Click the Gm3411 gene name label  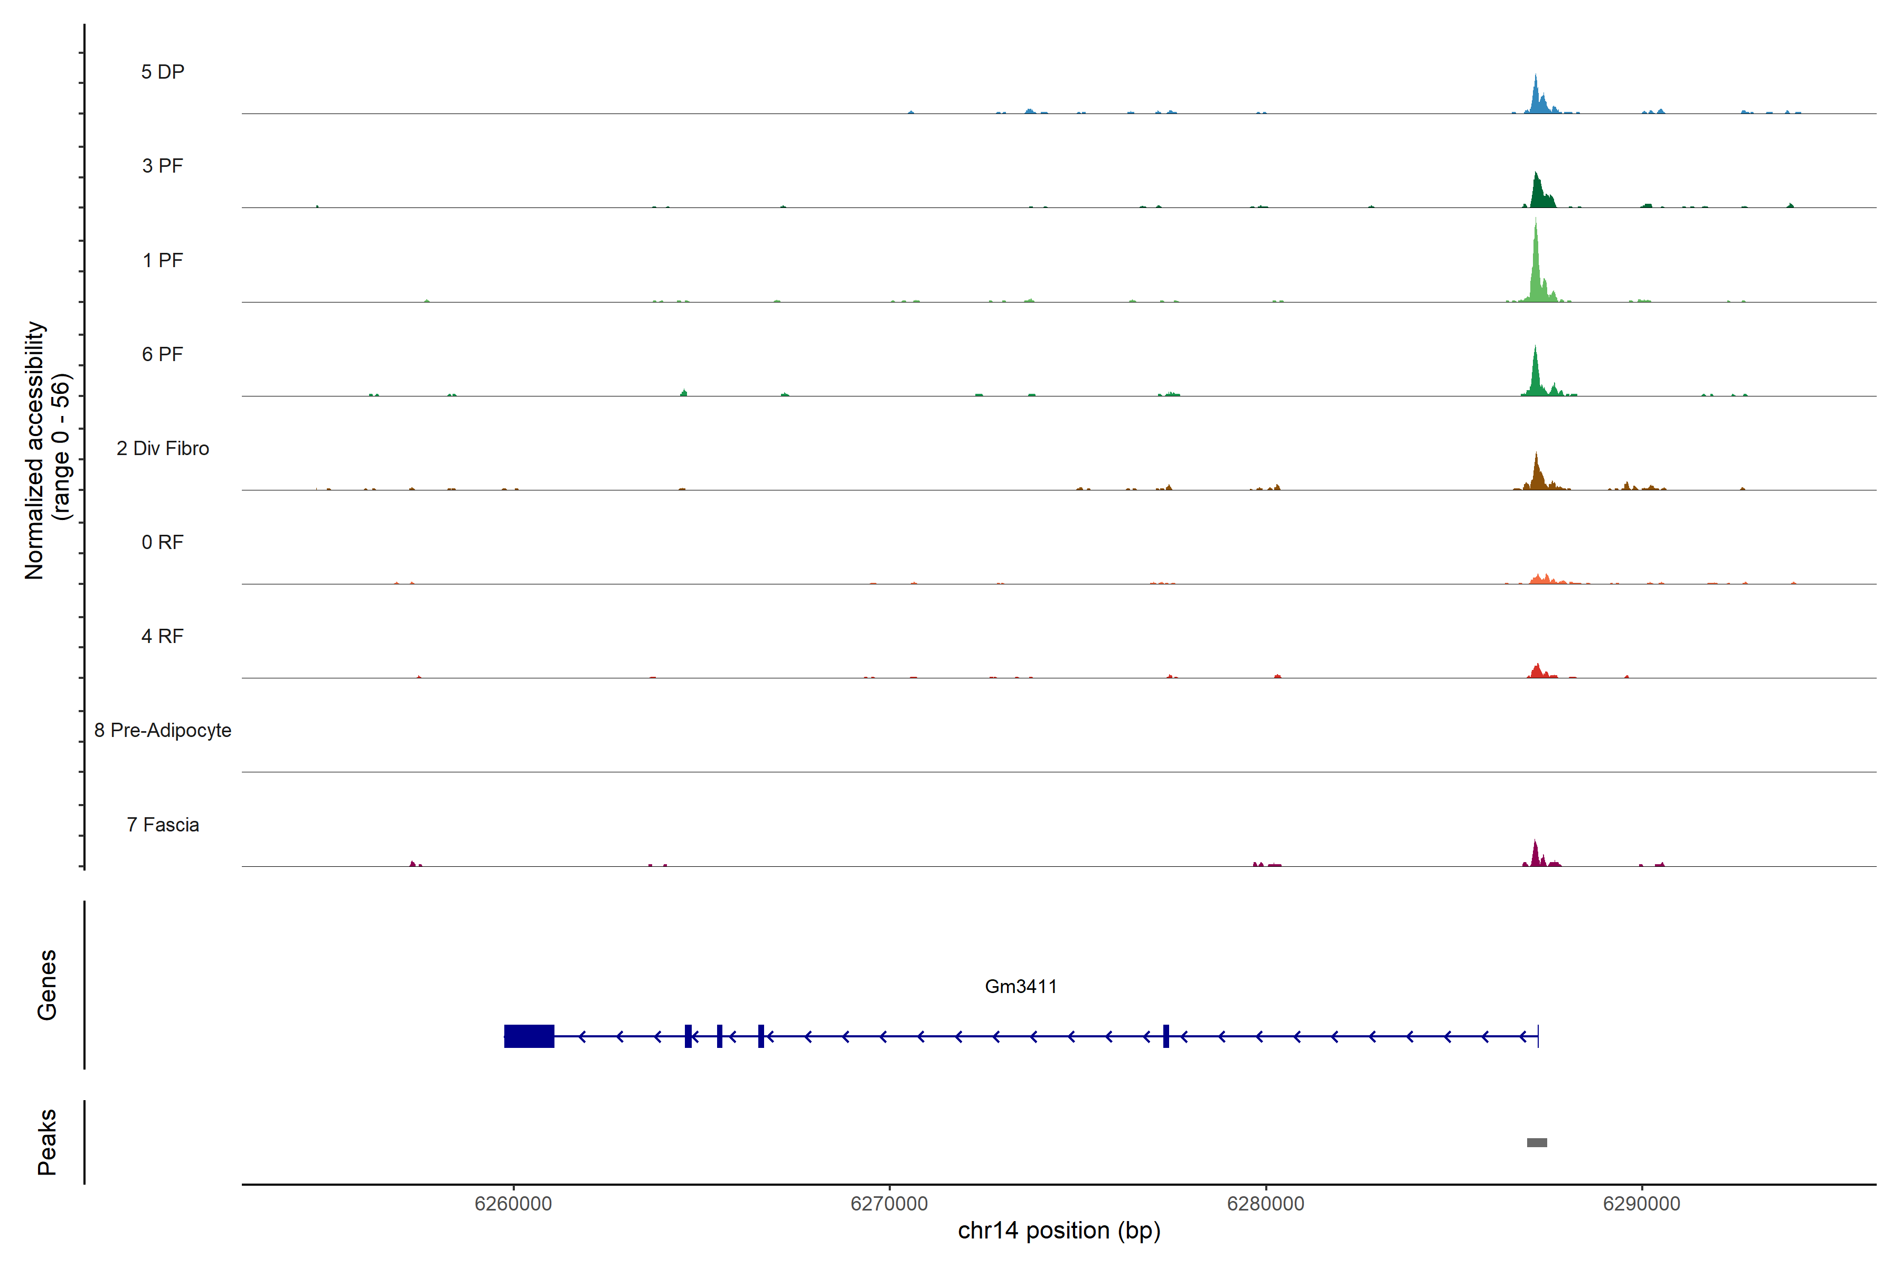[x=1021, y=987]
